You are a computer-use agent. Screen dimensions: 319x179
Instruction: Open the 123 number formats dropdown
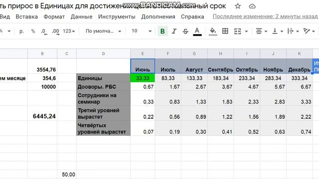[x=69, y=31]
